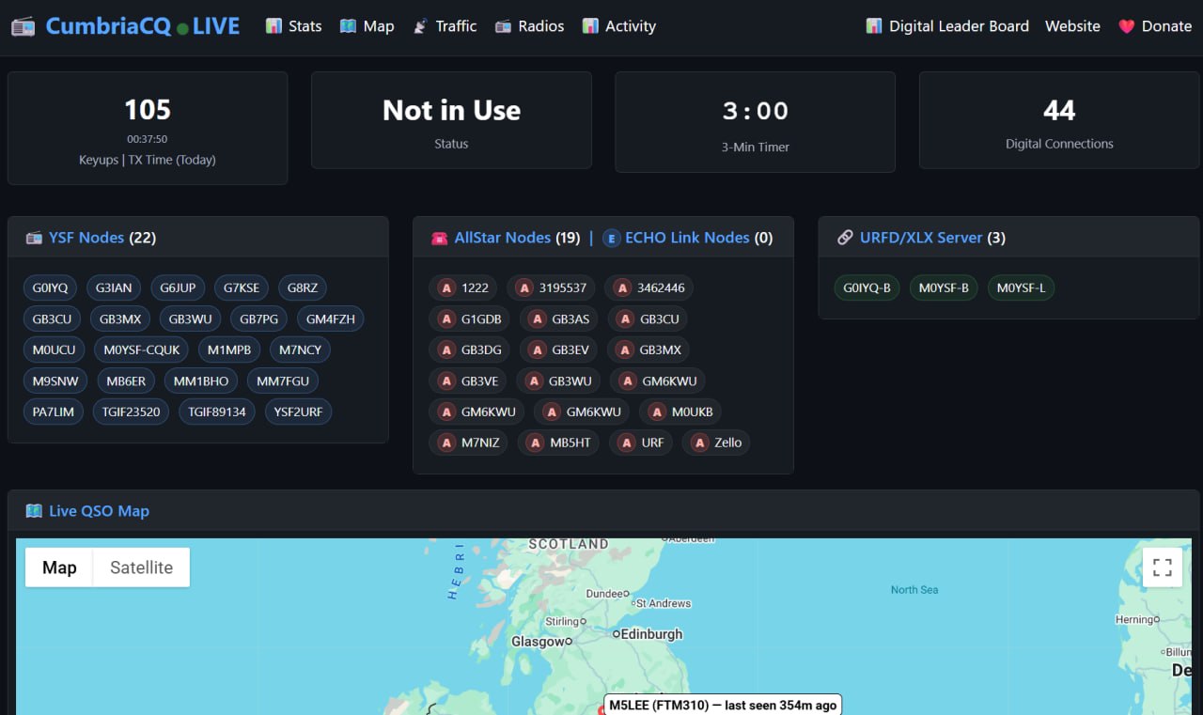Select YSF node G6JUP
This screenshot has width=1203, height=715.
(x=178, y=288)
